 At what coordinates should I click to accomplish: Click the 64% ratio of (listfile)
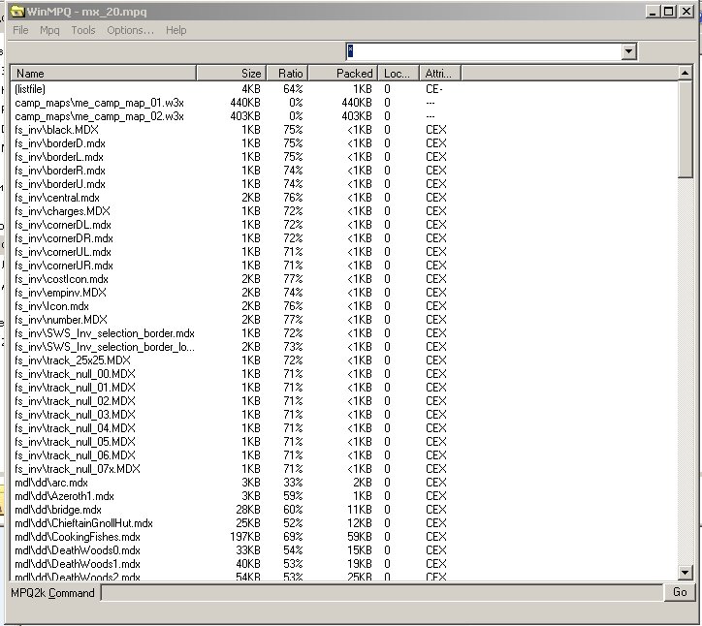coord(293,89)
